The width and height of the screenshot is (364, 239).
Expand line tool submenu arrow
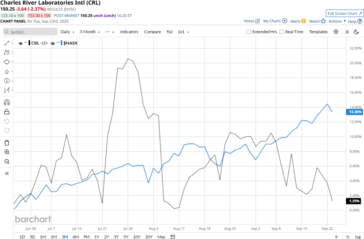point(12,43)
